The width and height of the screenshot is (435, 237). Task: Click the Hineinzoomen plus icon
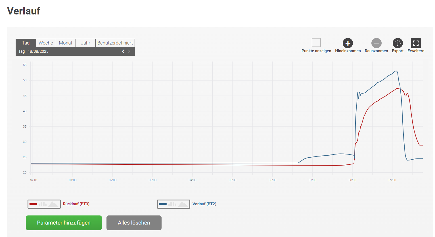pyautogui.click(x=348, y=43)
